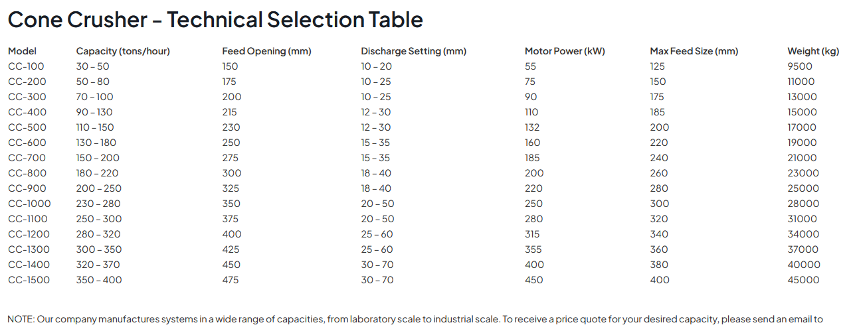The height and width of the screenshot is (335, 851).
Task: Click the Discharge Setting (mm) column header
Action: [x=413, y=51]
